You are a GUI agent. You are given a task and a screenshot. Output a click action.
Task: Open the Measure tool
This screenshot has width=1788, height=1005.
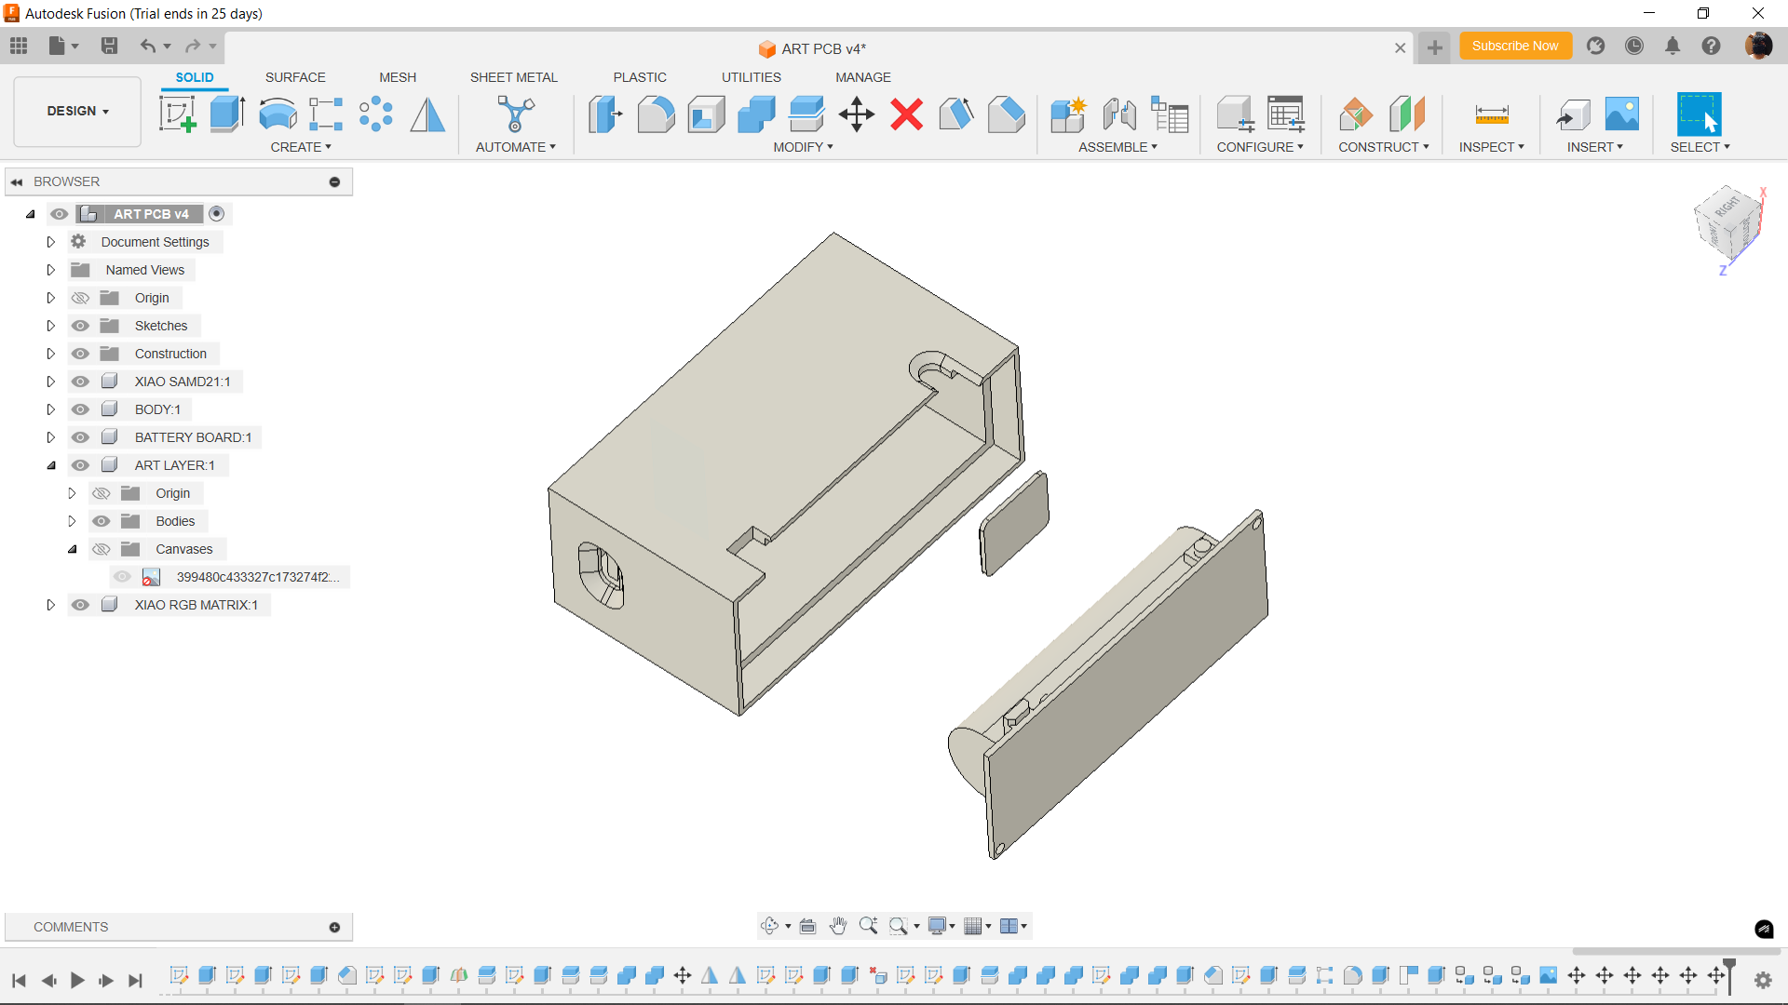coord(1492,114)
